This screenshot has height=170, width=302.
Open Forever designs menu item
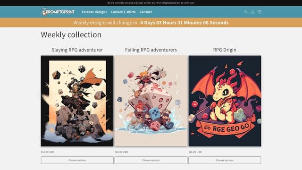point(94,12)
